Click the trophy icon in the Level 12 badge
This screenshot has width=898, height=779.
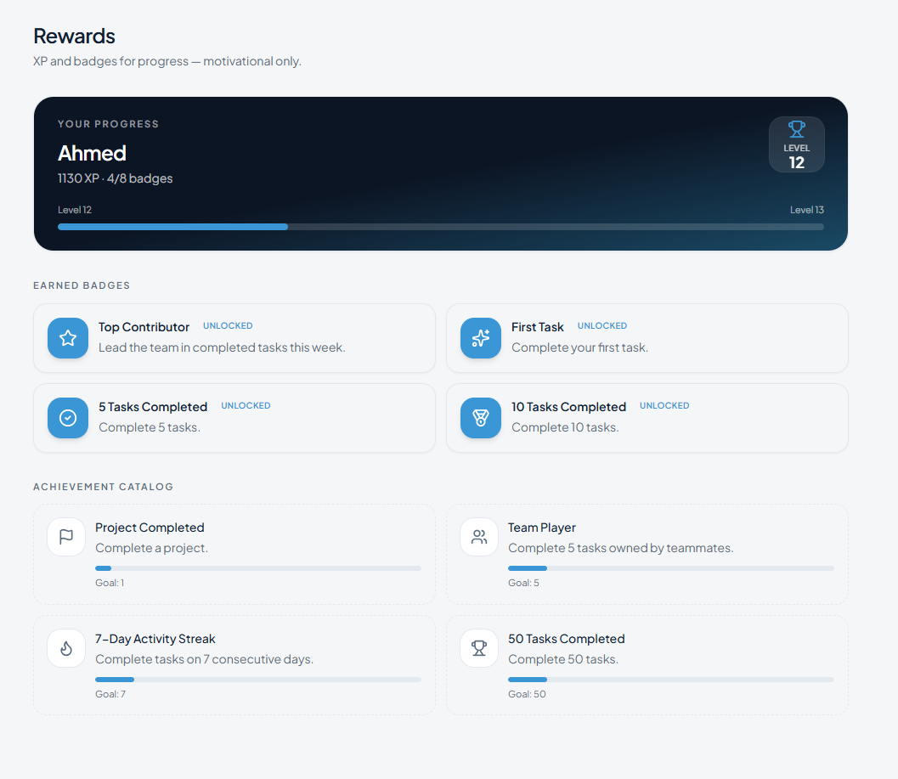[x=797, y=129]
